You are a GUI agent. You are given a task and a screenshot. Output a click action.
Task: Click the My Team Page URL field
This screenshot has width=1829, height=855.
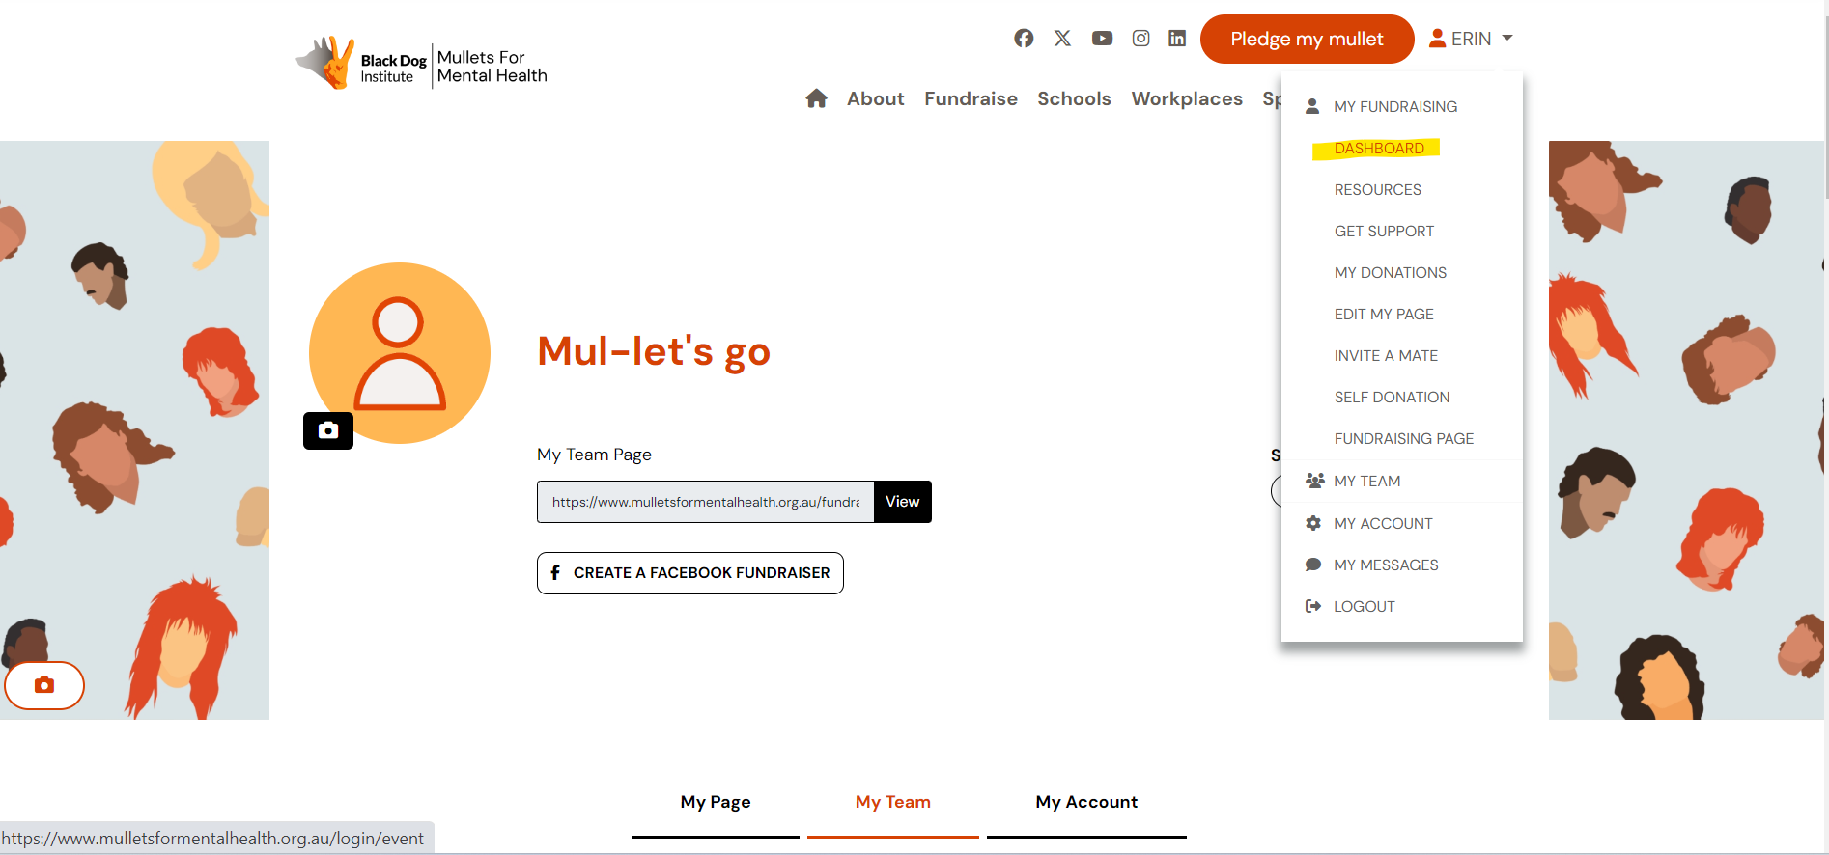point(705,502)
